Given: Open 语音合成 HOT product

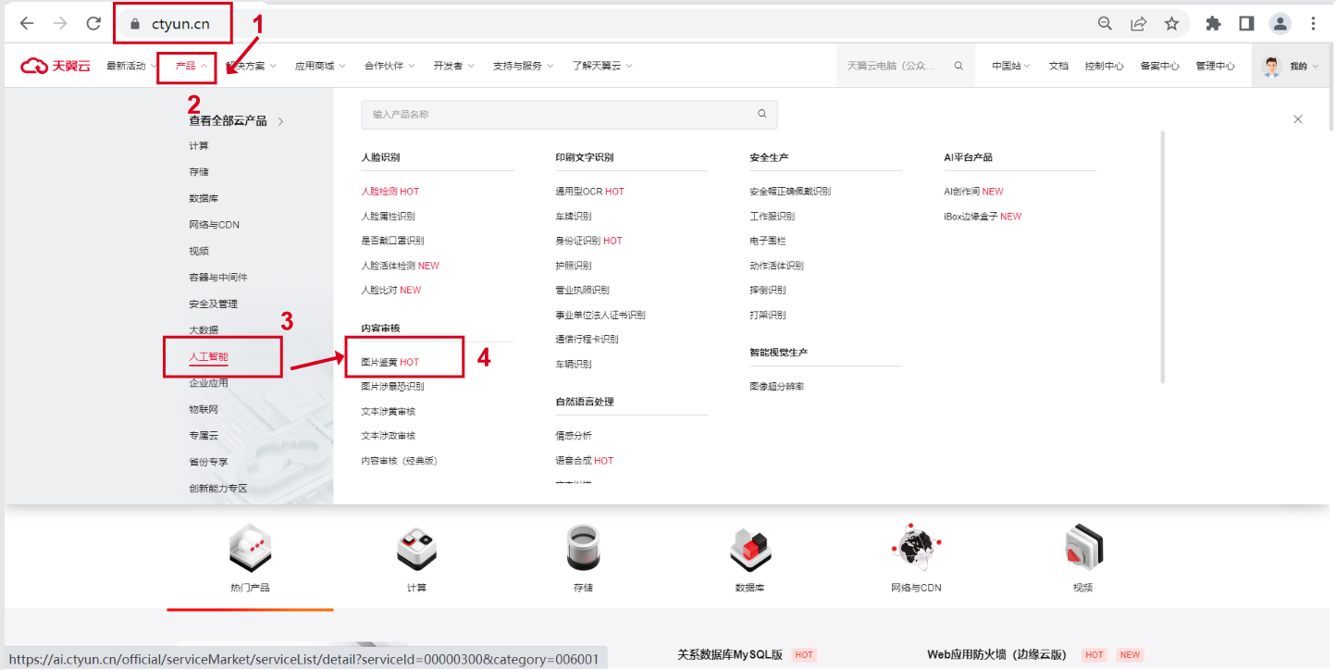Looking at the screenshot, I should 584,461.
